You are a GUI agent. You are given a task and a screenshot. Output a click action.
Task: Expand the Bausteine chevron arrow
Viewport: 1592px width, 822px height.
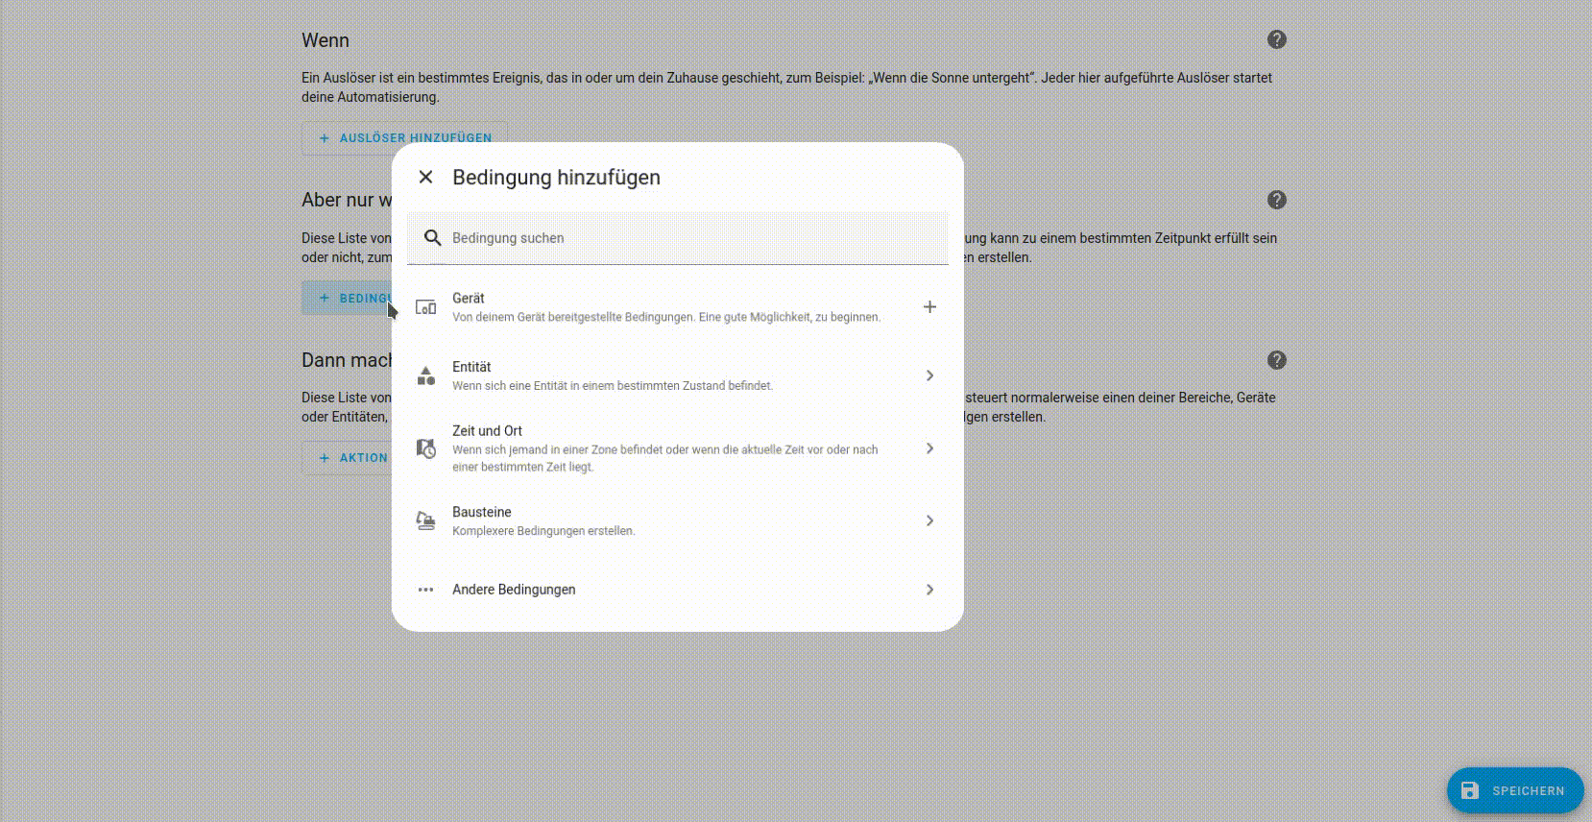929,520
